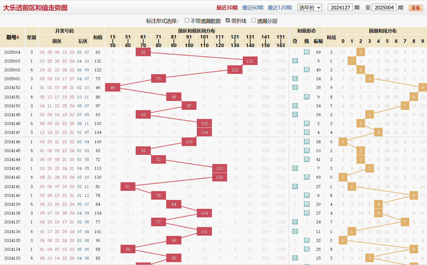The width and height of the screenshot is (427, 265).
Task: Click period number 2024146 row label
Action: click(x=12, y=142)
